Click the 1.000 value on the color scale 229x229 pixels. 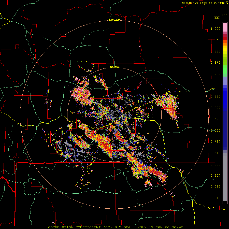[x=216, y=28]
